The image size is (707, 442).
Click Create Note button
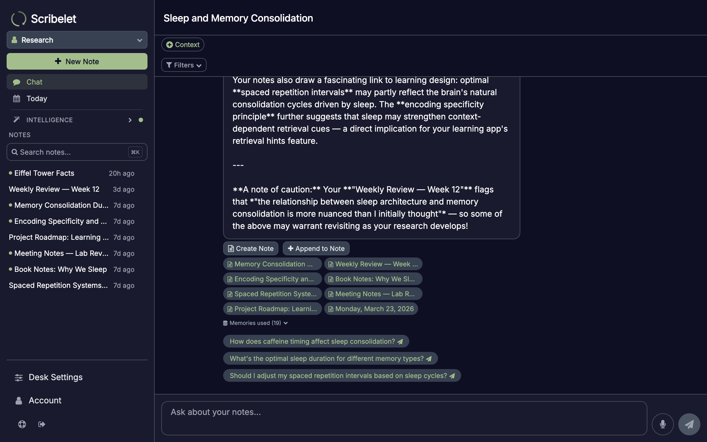tap(250, 248)
